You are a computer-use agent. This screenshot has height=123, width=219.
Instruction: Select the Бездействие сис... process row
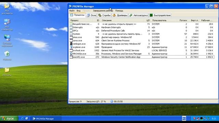(x=142, y=24)
